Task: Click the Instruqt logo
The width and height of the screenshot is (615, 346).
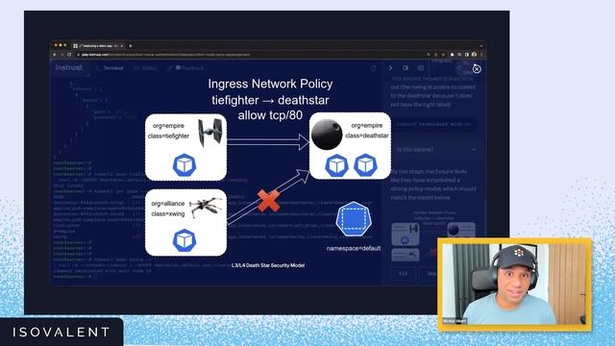Action: pyautogui.click(x=69, y=67)
